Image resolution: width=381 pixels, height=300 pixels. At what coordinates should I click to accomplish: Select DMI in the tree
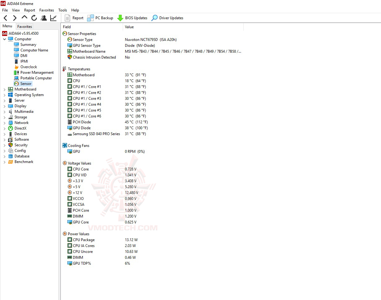24,56
